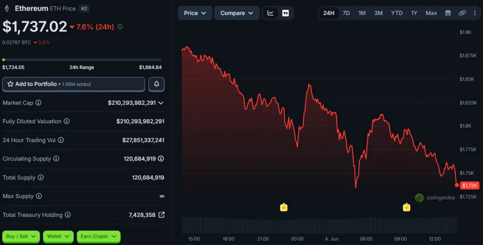The width and height of the screenshot is (483, 245).
Task: Click the star in Add to Portfolio
Action: point(10,84)
